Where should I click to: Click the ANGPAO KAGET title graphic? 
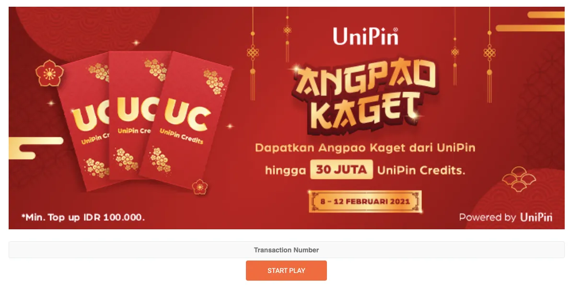[365, 96]
